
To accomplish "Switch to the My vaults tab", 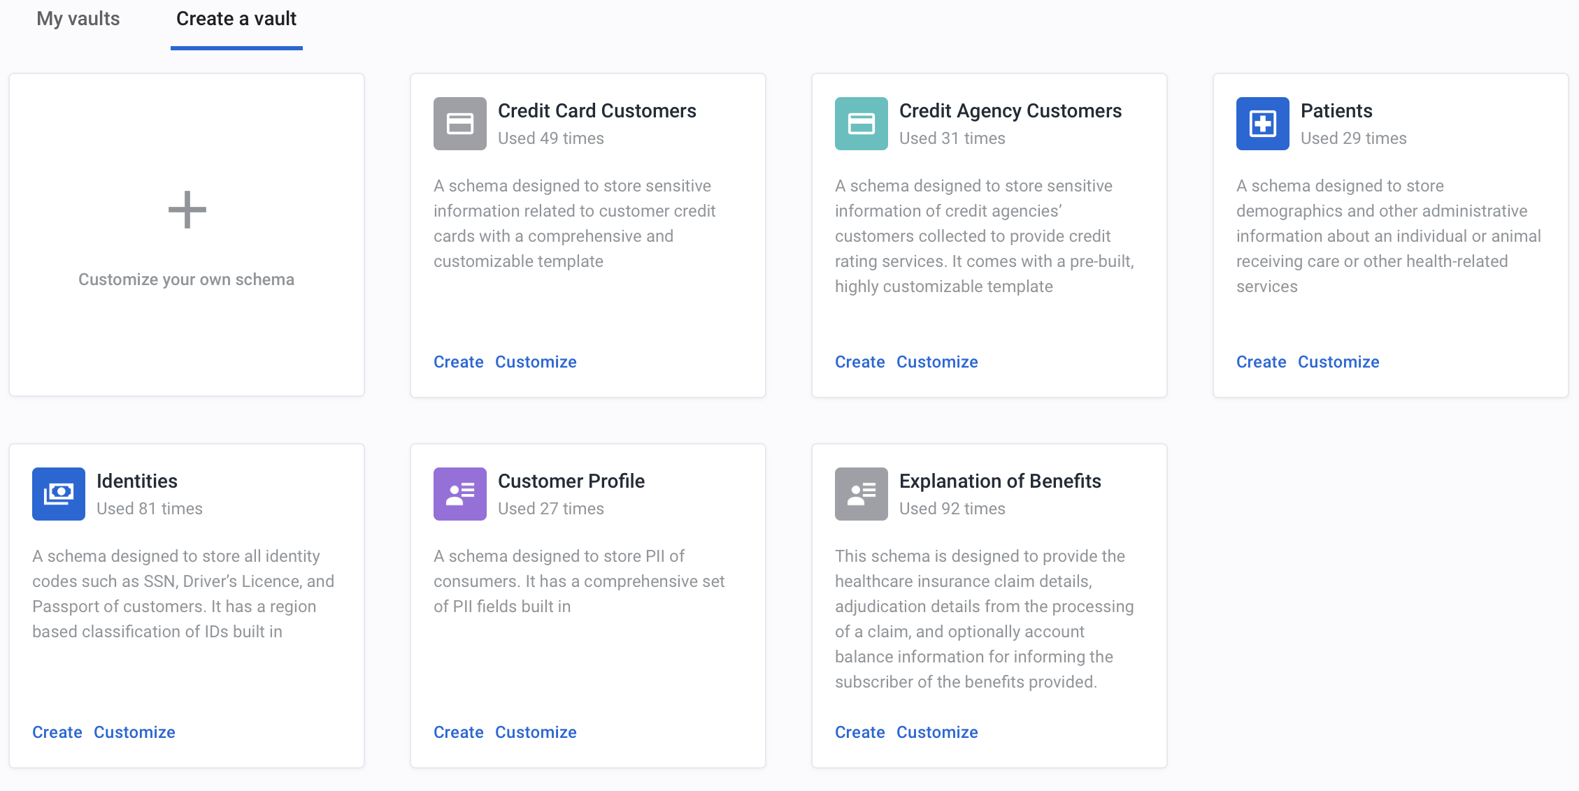I will coord(78,19).
